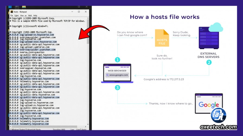Click the Windows logo icon behind Notepad
Screen dimensions: 243x136
click(10, 7)
